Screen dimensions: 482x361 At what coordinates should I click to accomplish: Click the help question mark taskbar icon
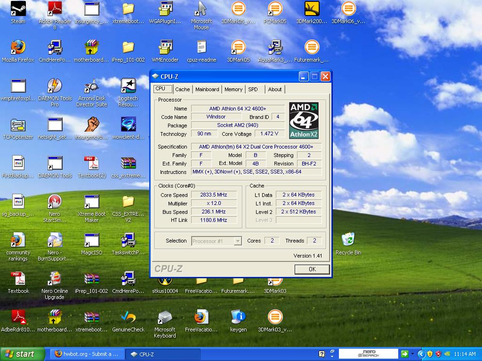(321, 354)
